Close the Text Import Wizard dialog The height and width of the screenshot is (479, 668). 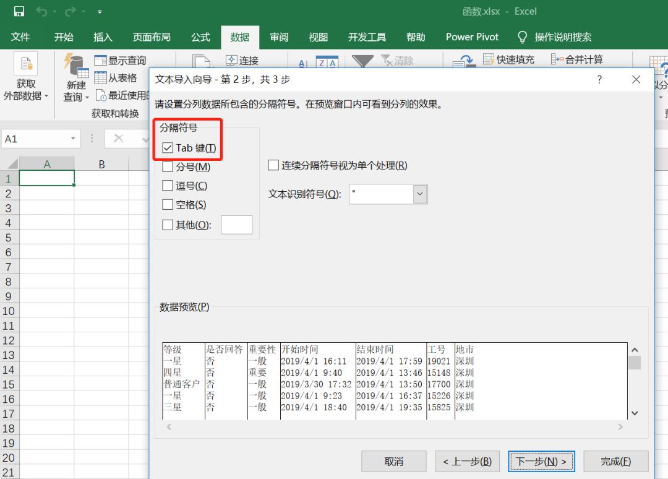[x=636, y=79]
